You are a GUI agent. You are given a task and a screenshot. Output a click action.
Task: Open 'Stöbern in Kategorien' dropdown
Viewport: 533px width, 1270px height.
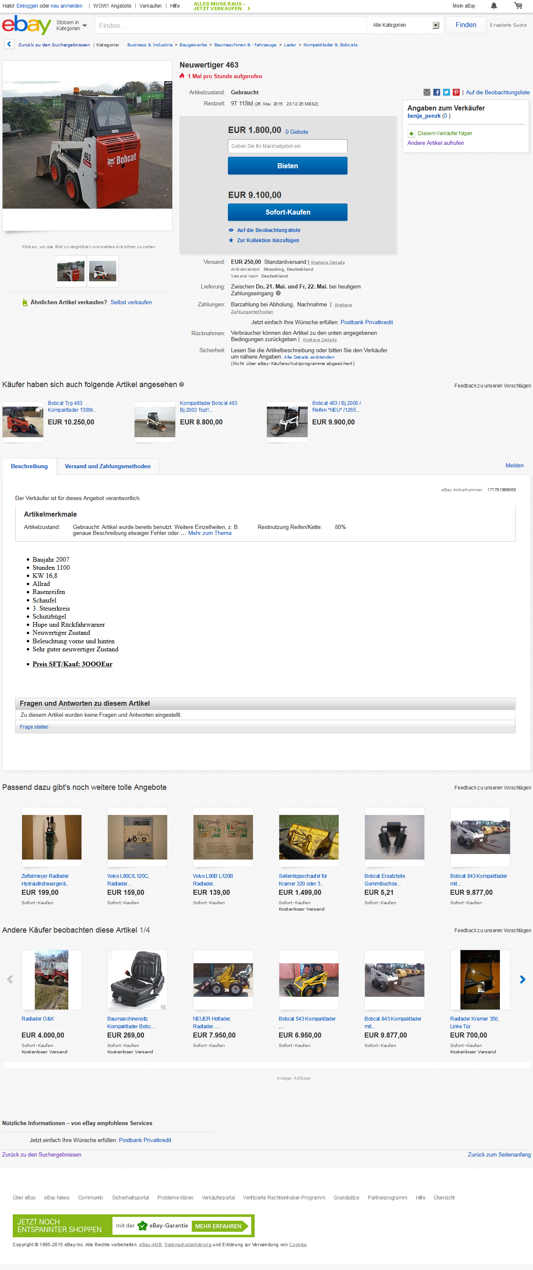click(x=71, y=25)
